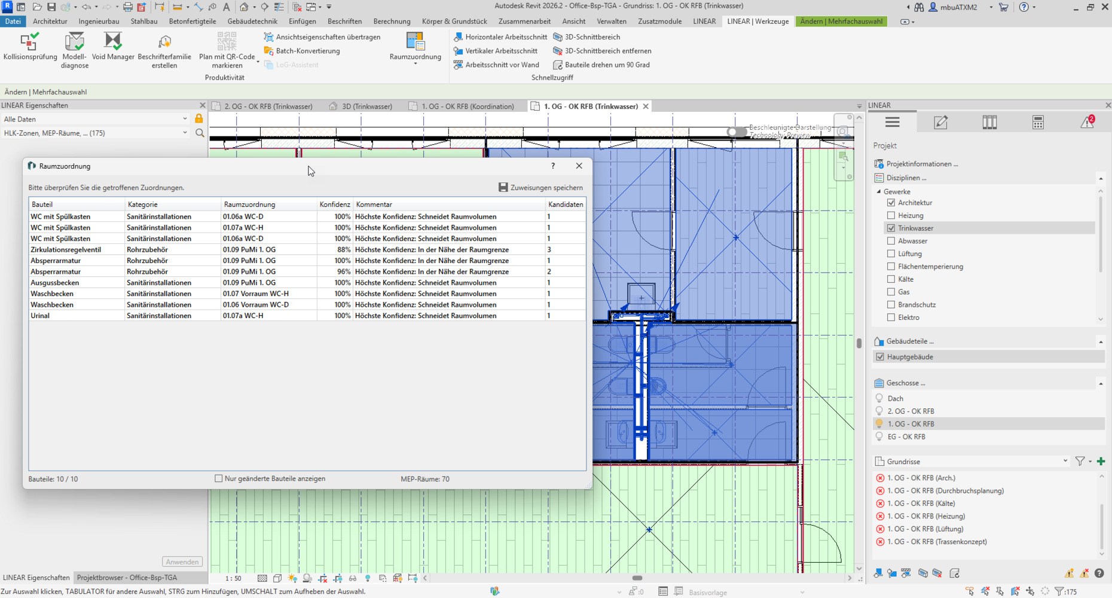Open the Berechnung ribbon tab
The height and width of the screenshot is (598, 1112).
pyautogui.click(x=392, y=21)
